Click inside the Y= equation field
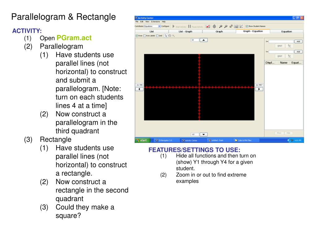 pos(281,52)
